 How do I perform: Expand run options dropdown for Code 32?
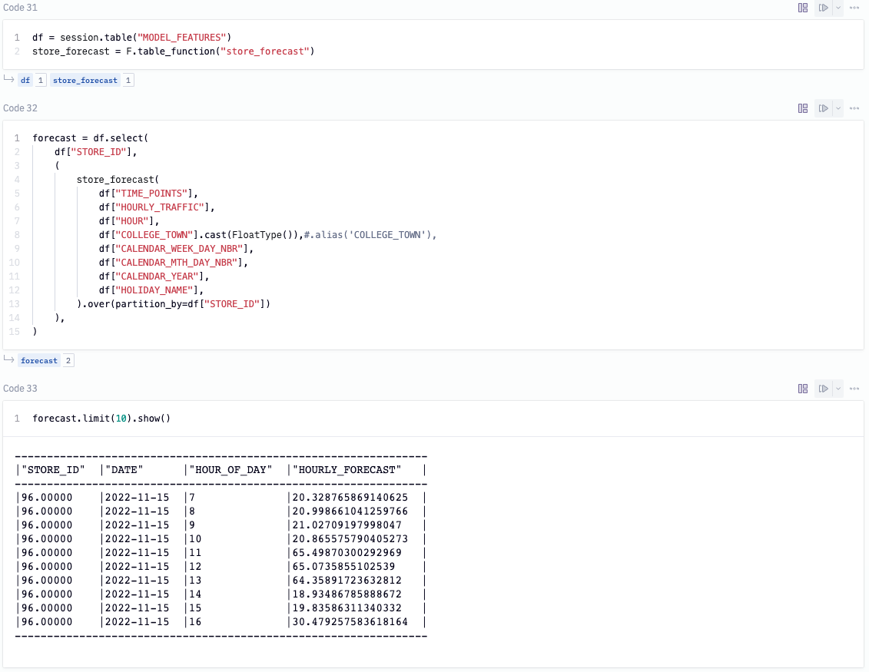click(837, 108)
